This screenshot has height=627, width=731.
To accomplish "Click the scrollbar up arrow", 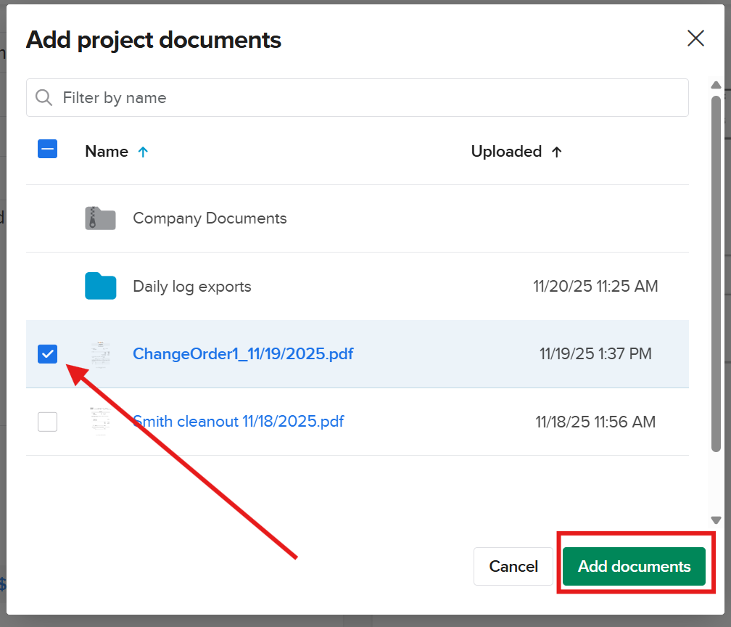I will pos(716,84).
